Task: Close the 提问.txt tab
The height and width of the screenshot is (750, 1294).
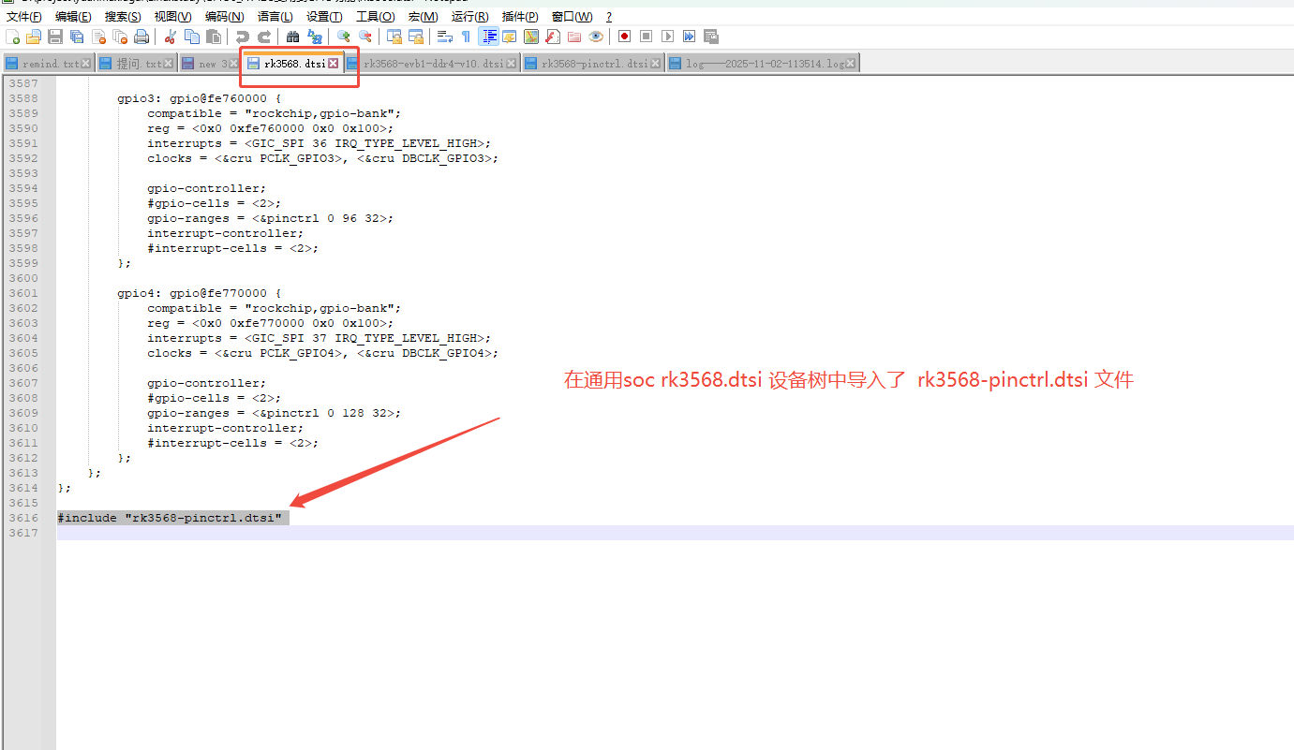Action: [x=169, y=64]
